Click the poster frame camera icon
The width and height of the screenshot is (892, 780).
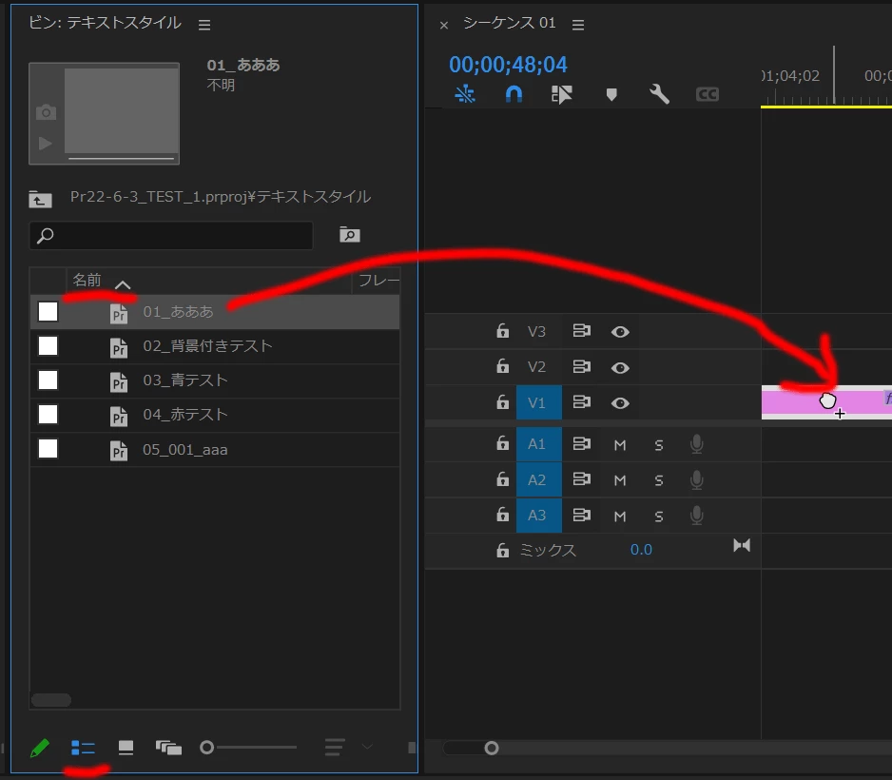46,112
